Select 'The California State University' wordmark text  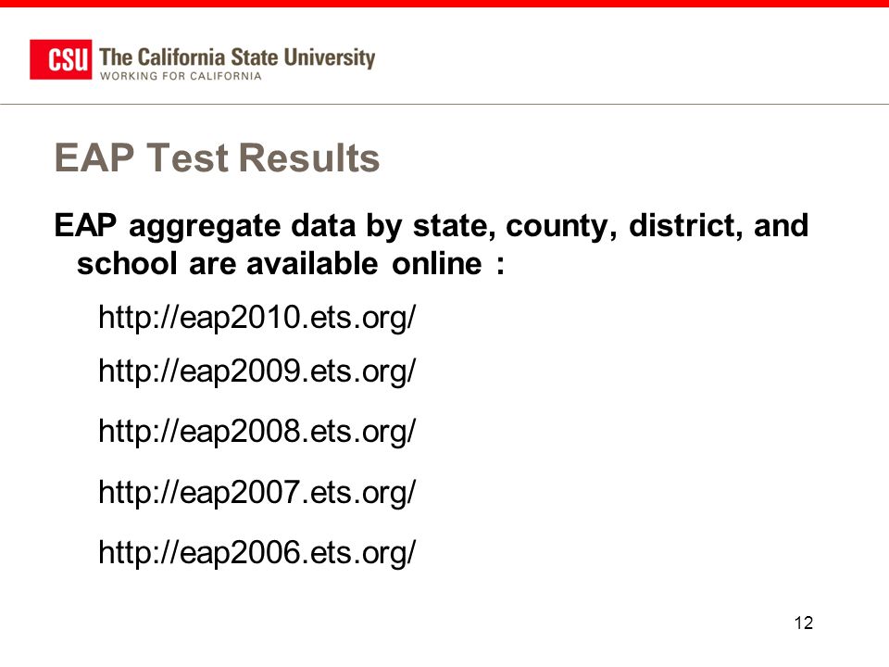pos(237,57)
